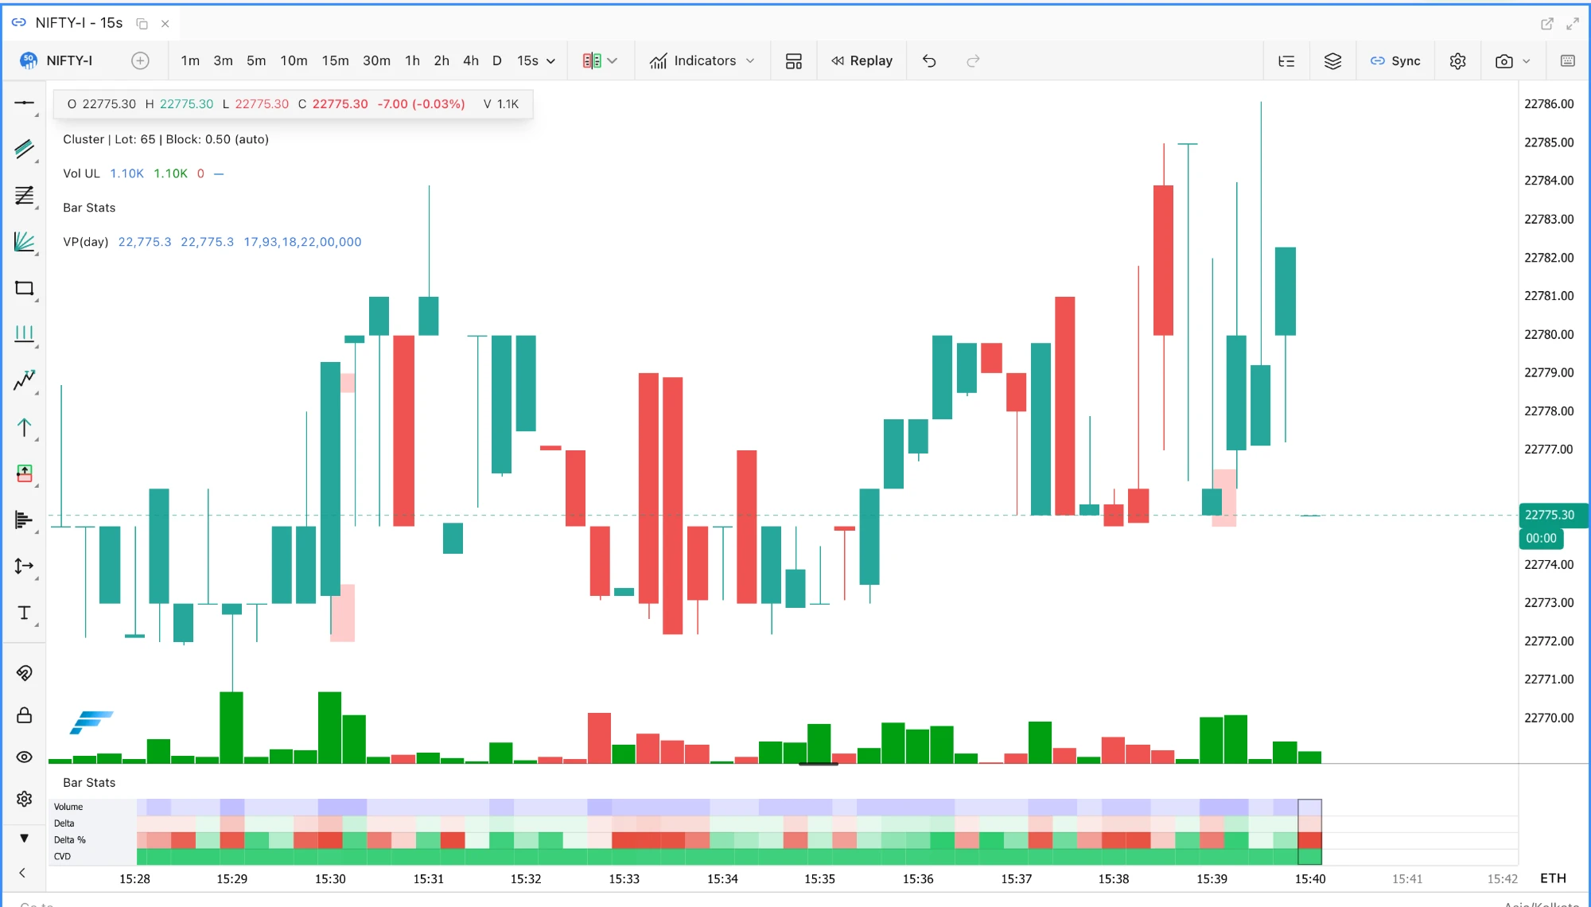The height and width of the screenshot is (907, 1591).
Task: Open the 15s timeframe dropdown
Action: point(536,60)
